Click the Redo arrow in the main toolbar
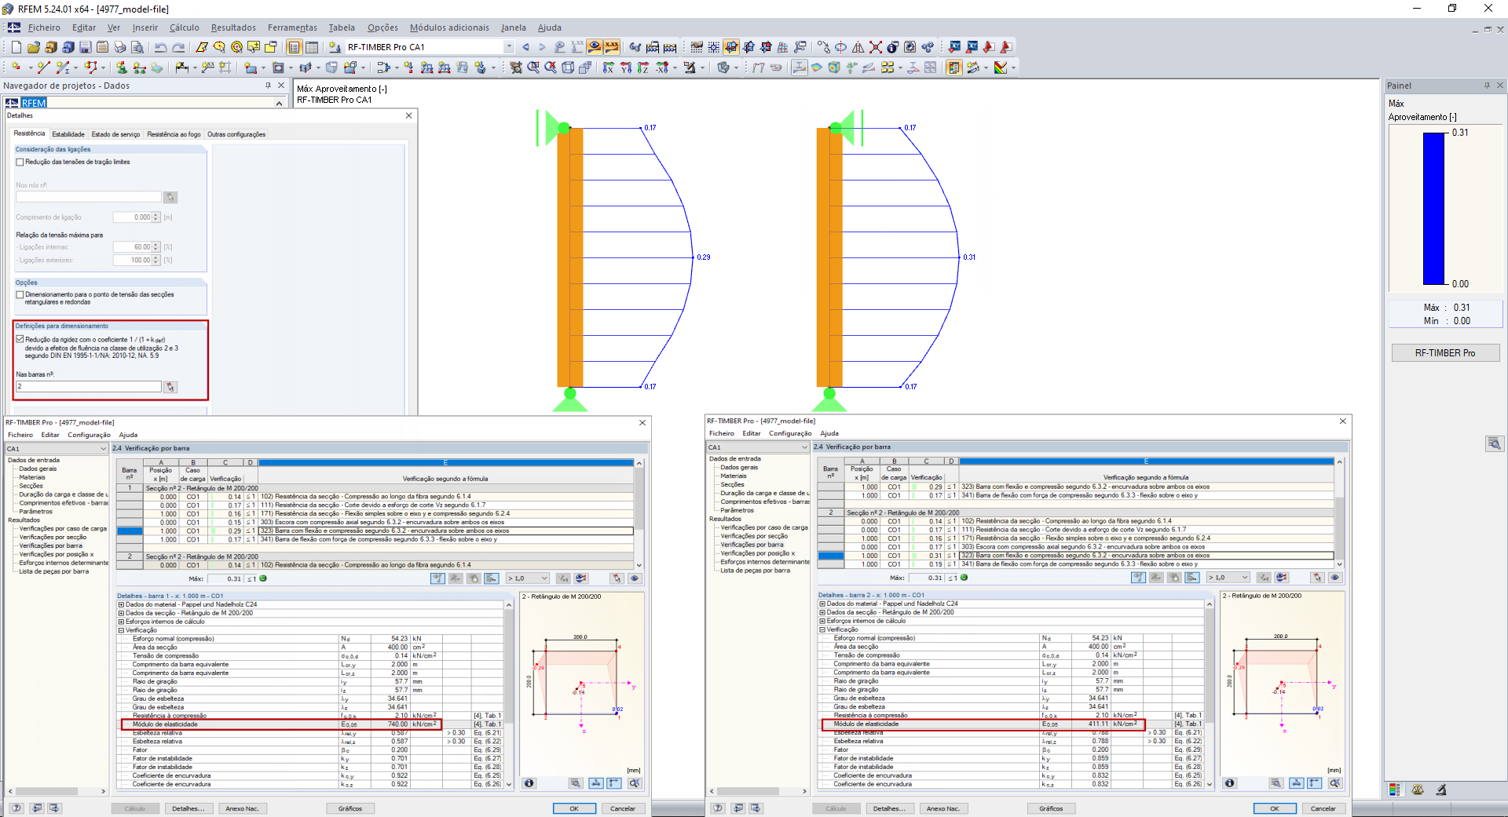Screen dimensions: 1508x817 click(x=178, y=47)
